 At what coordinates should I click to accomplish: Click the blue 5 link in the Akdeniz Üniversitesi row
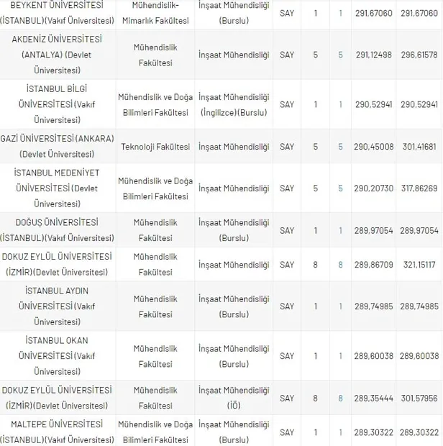[x=340, y=55]
